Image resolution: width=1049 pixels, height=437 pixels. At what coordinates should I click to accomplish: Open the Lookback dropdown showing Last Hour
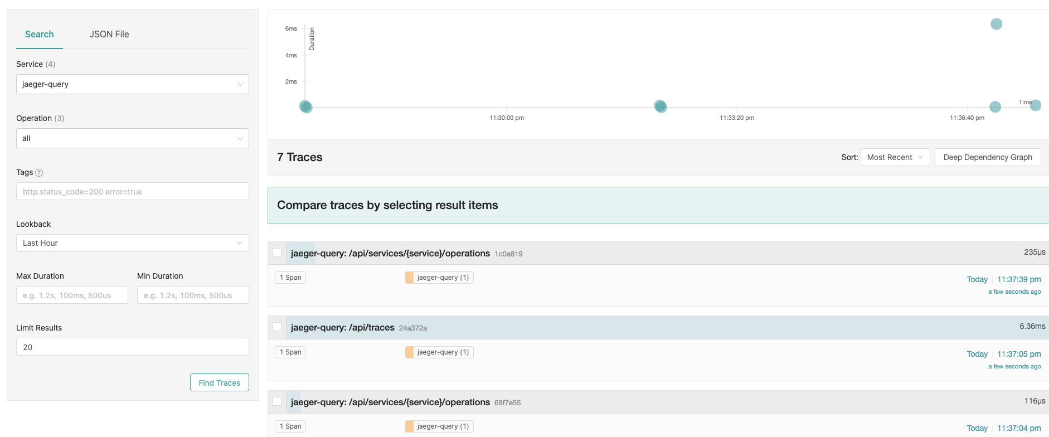[x=133, y=243]
